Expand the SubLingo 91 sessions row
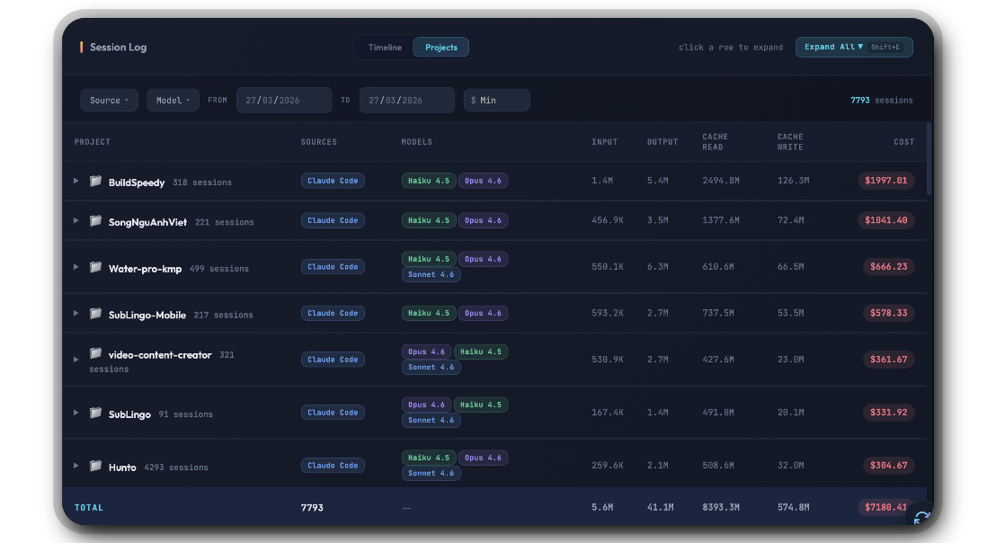The image size is (996, 543). click(76, 413)
